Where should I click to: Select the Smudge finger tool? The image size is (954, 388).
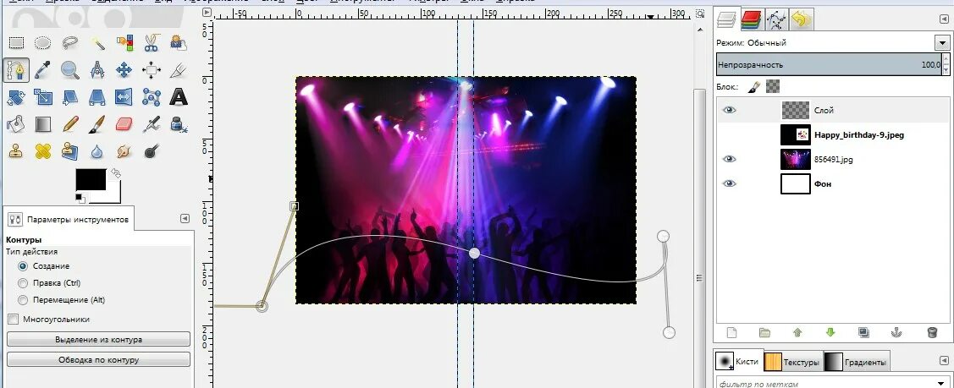click(x=124, y=150)
